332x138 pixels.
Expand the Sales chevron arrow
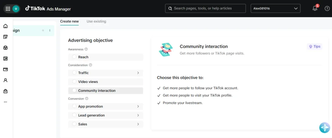138,124
